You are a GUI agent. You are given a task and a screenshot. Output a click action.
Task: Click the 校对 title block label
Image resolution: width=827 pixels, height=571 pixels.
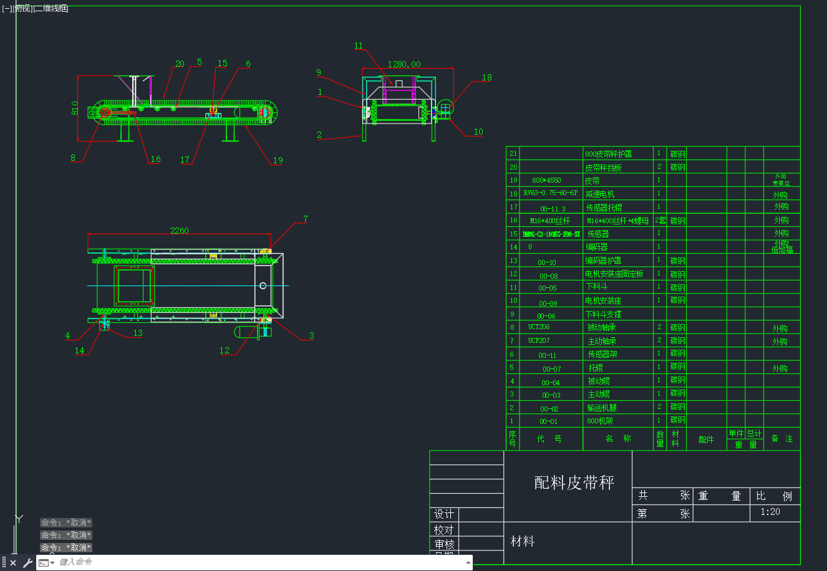444,530
